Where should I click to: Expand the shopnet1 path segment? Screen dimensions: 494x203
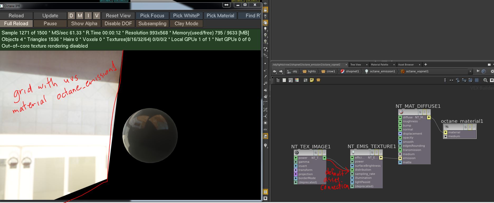350,71
